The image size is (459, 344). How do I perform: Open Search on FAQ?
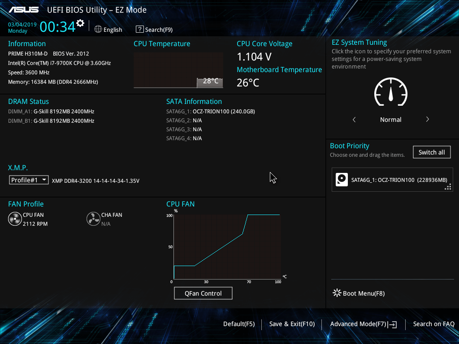click(x=433, y=324)
